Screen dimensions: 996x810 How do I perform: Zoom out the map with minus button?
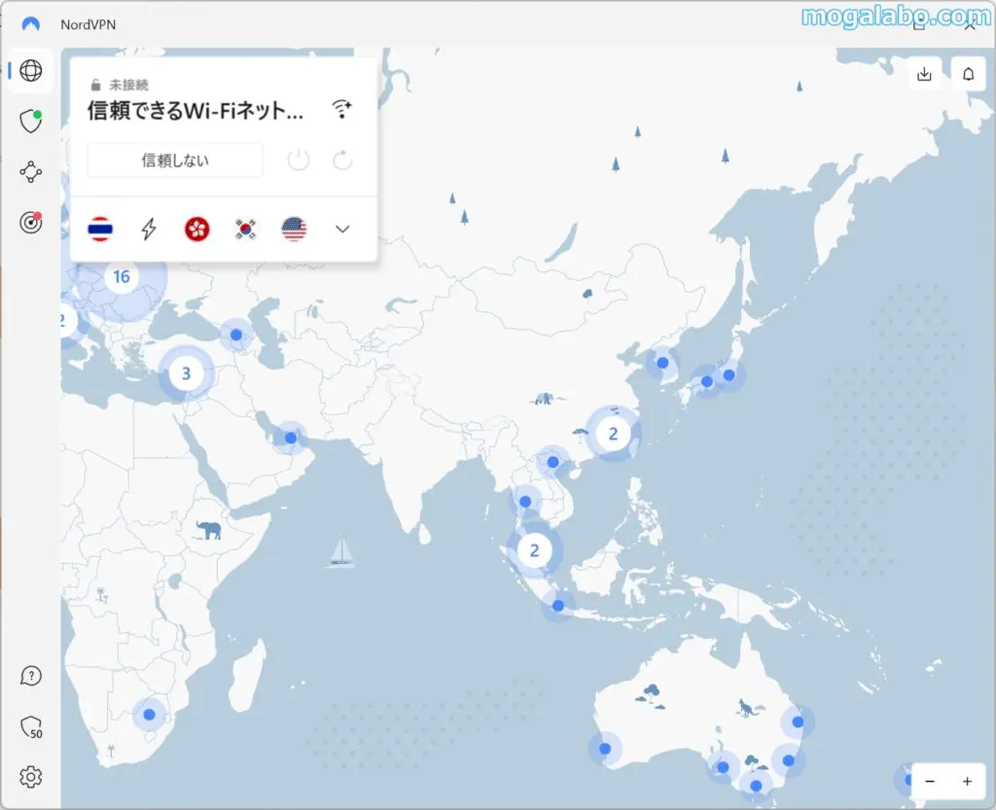930,781
